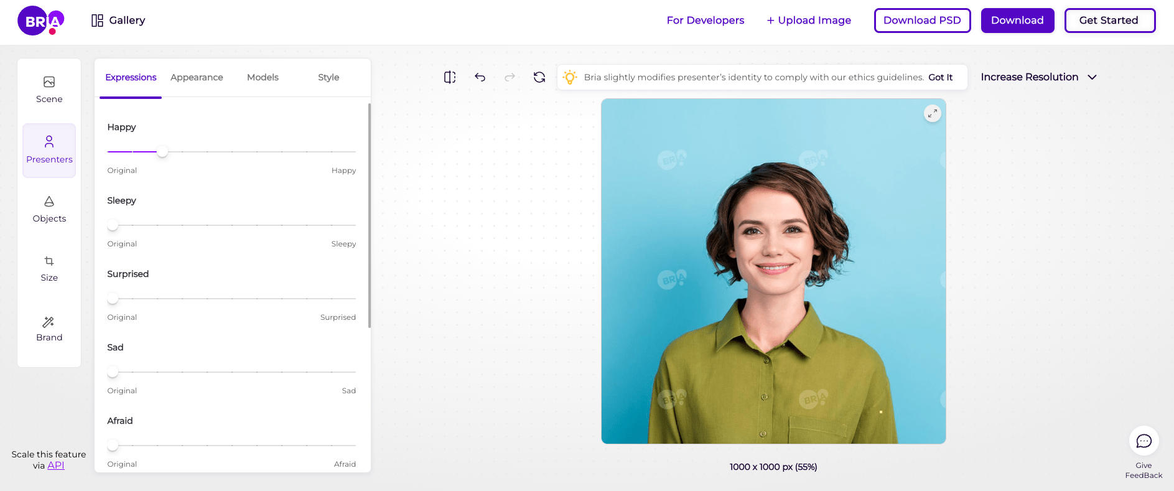Image resolution: width=1174 pixels, height=491 pixels.
Task: Open the API link
Action: pos(56,465)
